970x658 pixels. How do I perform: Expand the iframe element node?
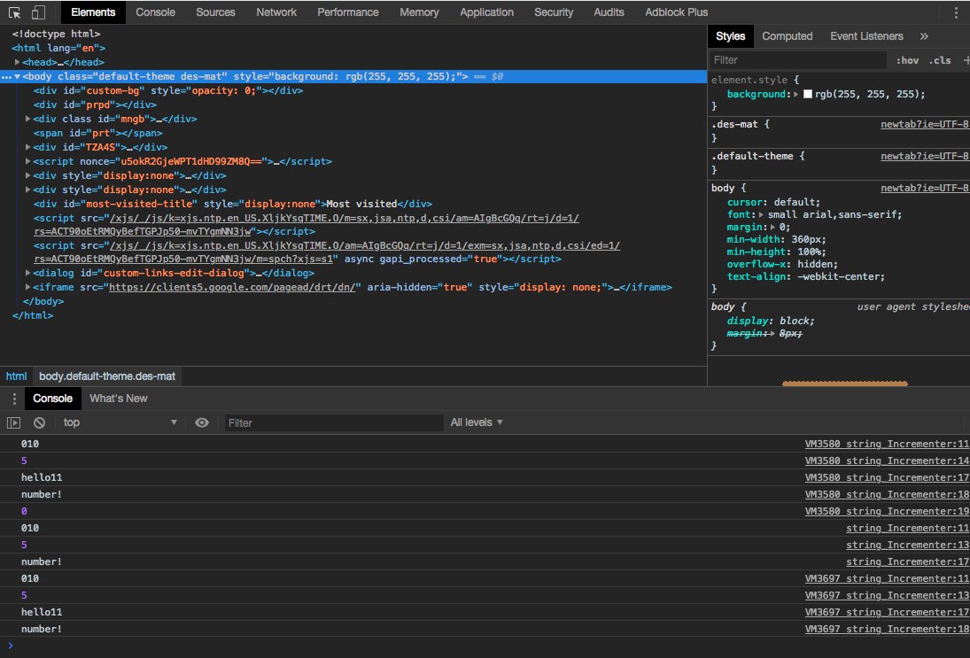click(27, 287)
